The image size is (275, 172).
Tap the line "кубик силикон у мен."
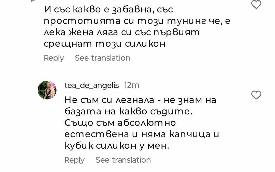[x=117, y=146]
